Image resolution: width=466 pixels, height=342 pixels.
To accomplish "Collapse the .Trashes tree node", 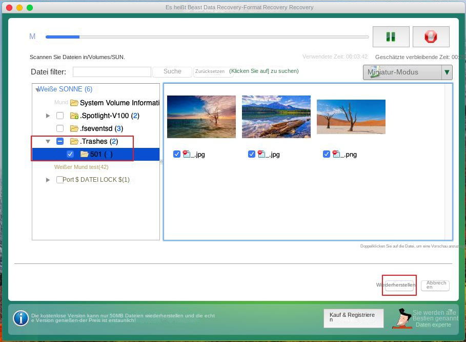I will [x=48, y=141].
